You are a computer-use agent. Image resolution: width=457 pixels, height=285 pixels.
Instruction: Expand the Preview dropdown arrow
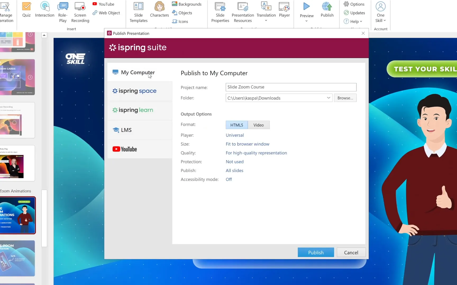point(307,21)
